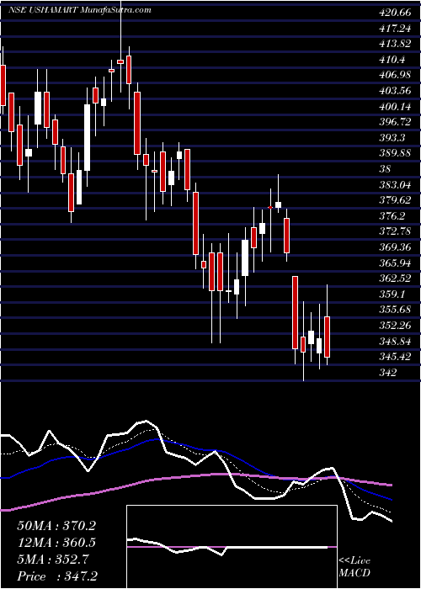421x589 pixels.
Task: Select the 352.26 price axis label
Action: (394, 326)
